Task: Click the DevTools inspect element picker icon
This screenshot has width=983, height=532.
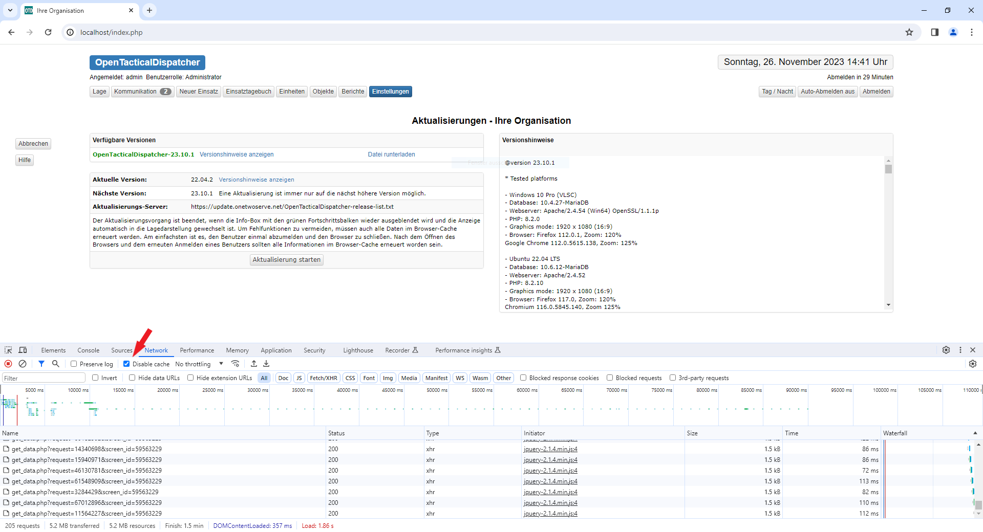Action: 8,350
